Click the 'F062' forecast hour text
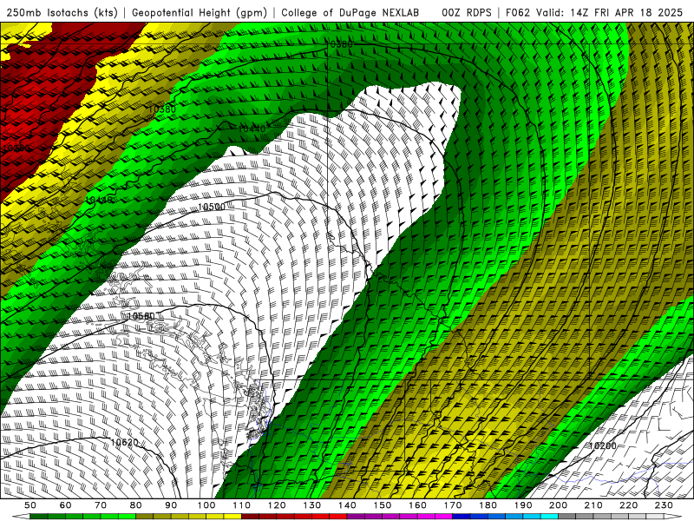This screenshot has height=521, width=694. tap(518, 13)
